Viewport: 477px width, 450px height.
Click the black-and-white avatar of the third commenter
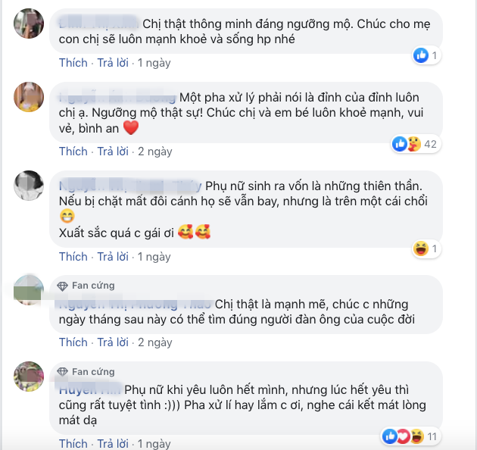[x=29, y=186]
